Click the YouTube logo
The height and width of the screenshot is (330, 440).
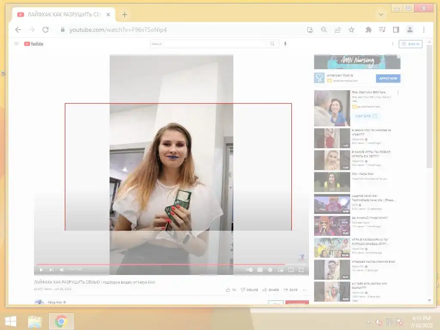click(x=34, y=44)
